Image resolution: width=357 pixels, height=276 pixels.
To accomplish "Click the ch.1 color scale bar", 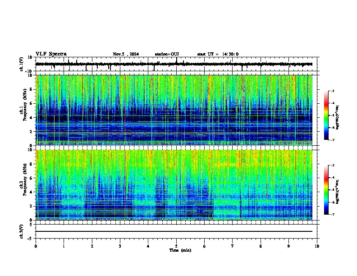I will (x=326, y=115).
